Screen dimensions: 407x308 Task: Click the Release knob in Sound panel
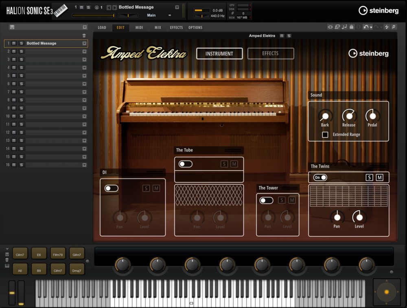(x=349, y=116)
